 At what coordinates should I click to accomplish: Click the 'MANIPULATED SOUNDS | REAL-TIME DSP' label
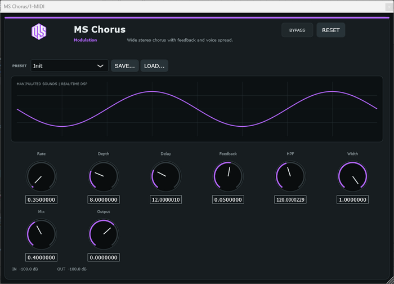point(52,84)
